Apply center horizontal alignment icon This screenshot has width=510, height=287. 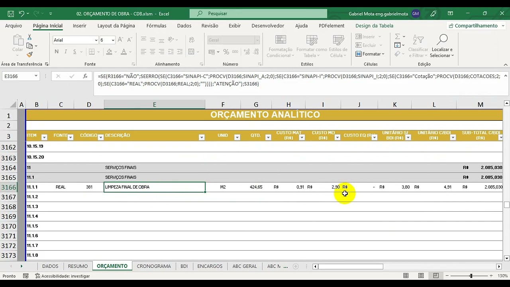pos(152,52)
